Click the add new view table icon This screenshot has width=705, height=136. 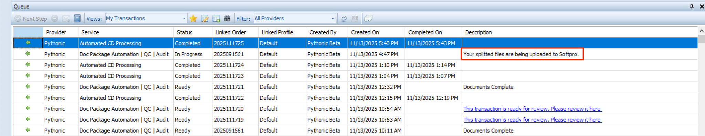click(216, 19)
